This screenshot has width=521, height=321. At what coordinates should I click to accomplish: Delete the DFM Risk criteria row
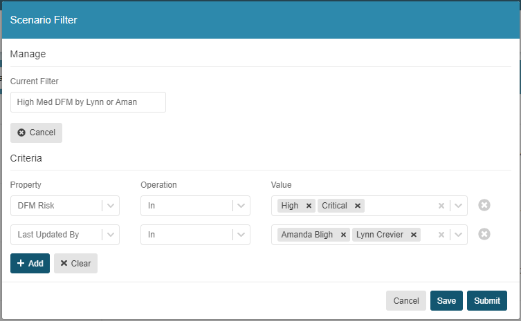tap(484, 205)
